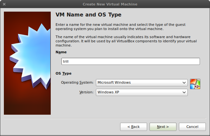
Task: Click the paragraph starting "The name of"
Action: pos(126,41)
